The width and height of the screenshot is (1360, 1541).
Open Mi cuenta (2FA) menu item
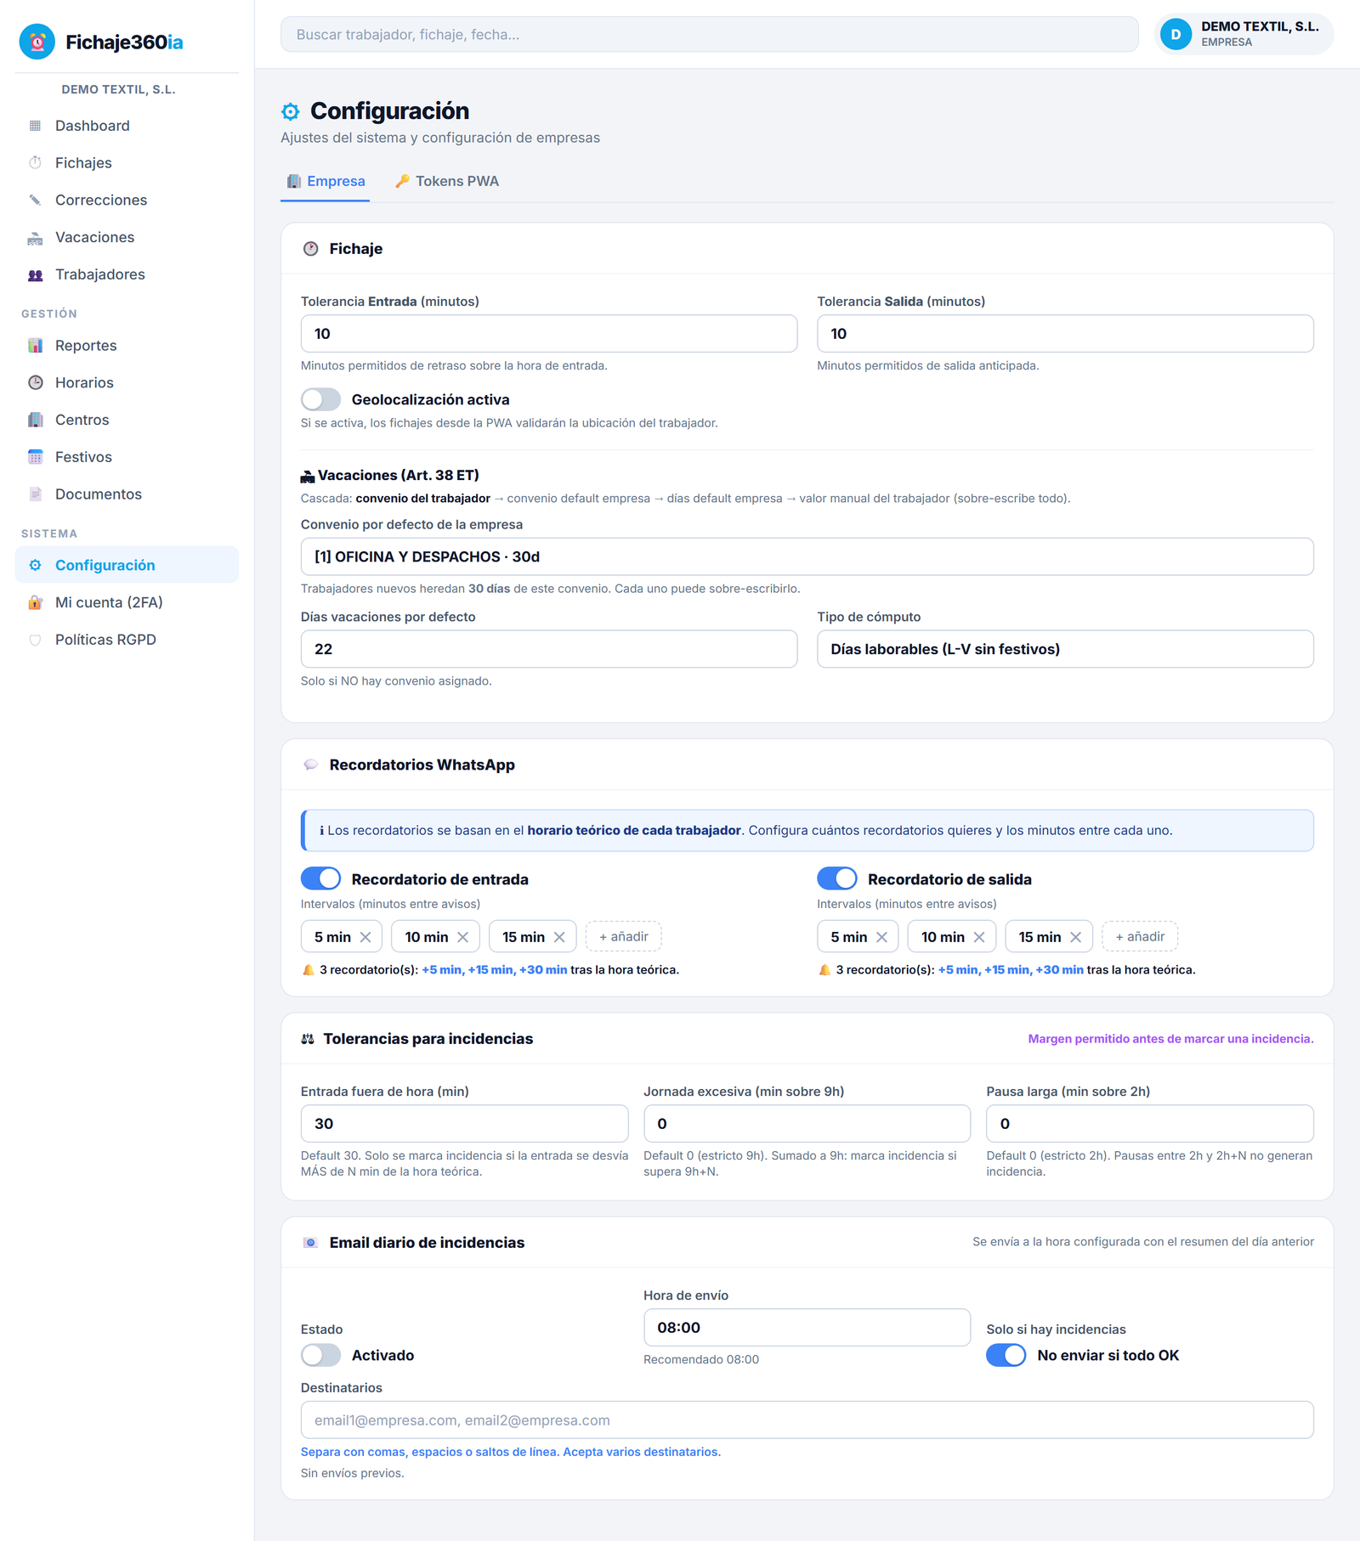point(127,602)
